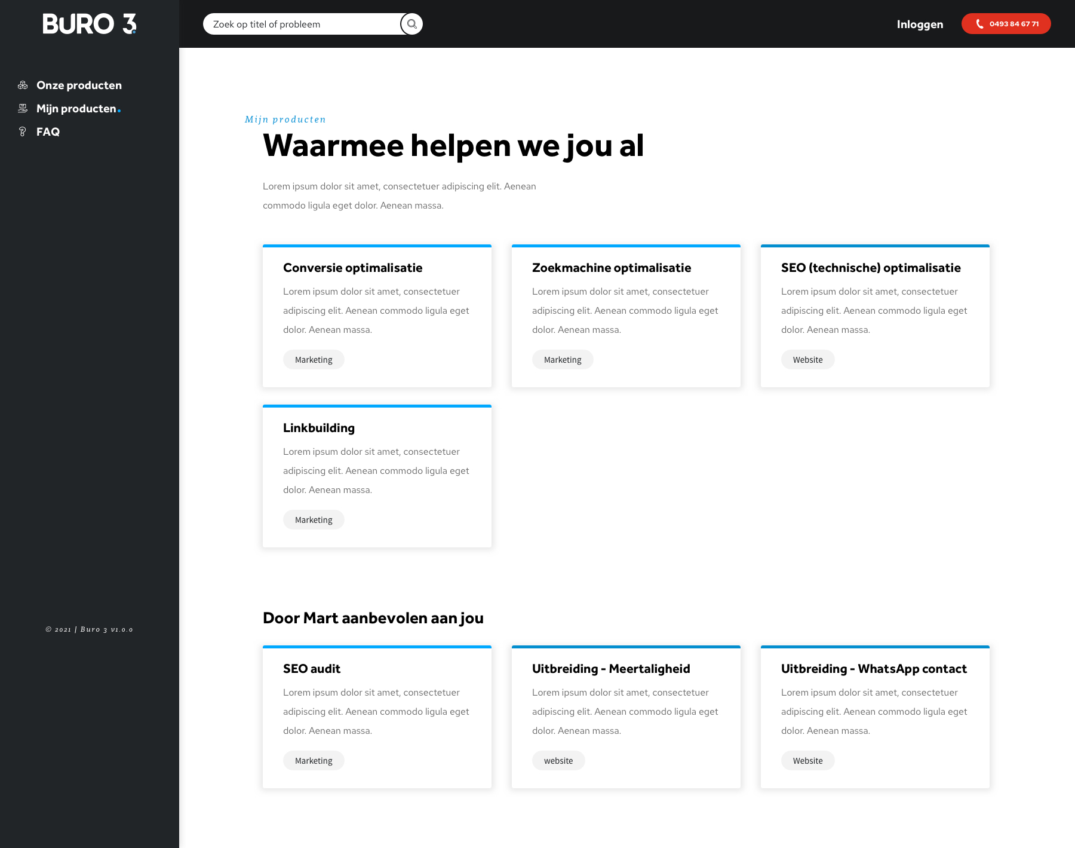This screenshot has height=848, width=1075.
Task: Click the search magnifier icon
Action: [x=411, y=24]
